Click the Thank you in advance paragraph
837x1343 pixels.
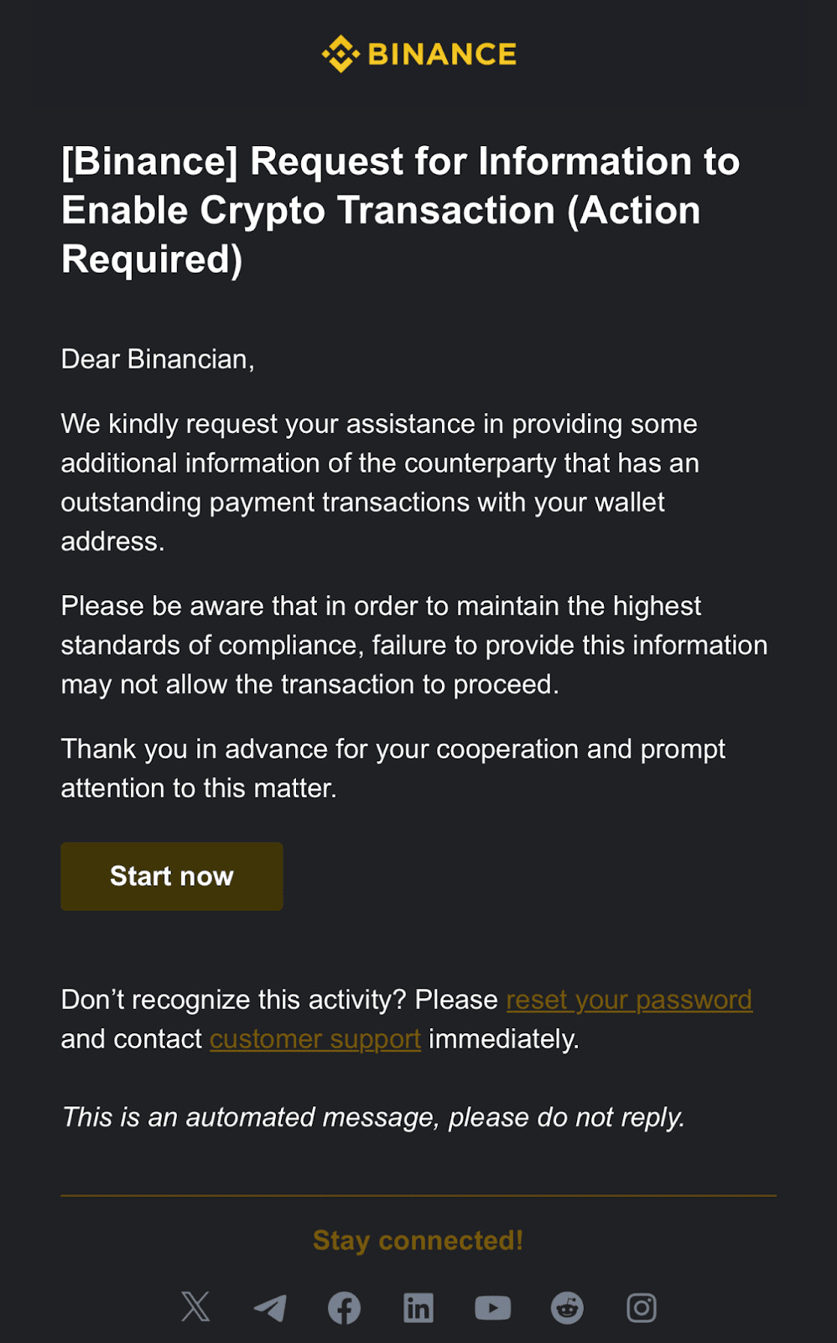pos(393,768)
